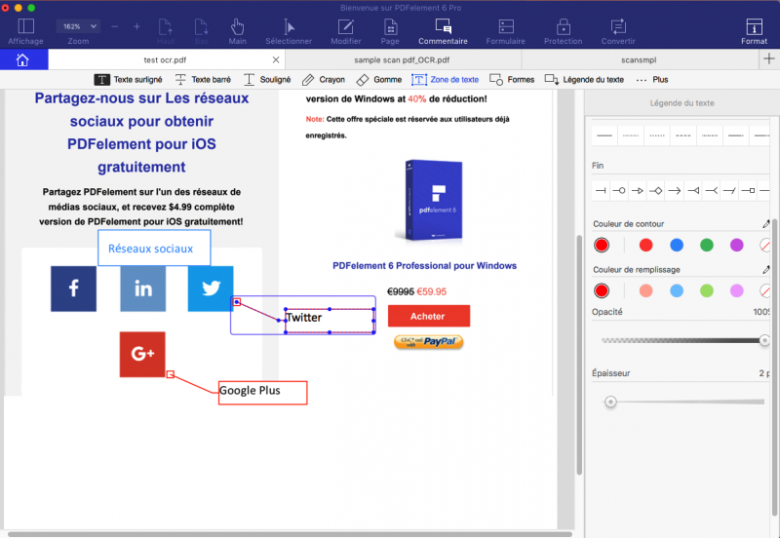Image resolution: width=780 pixels, height=538 pixels.
Task: Open PDFelement 6 Professional pour Windows link
Action: pyautogui.click(x=424, y=266)
